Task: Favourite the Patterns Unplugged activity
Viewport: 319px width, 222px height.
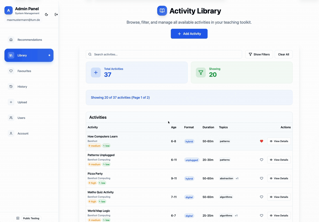Action: coord(261,160)
